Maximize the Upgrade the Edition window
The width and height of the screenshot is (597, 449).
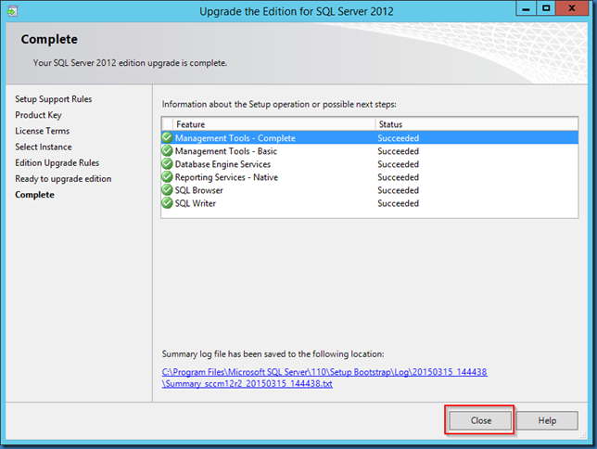point(546,8)
